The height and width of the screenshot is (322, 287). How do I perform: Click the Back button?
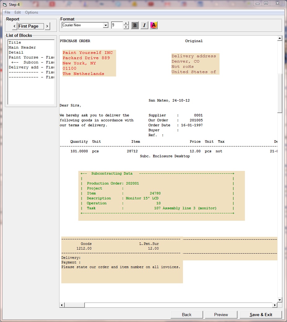click(x=187, y=315)
